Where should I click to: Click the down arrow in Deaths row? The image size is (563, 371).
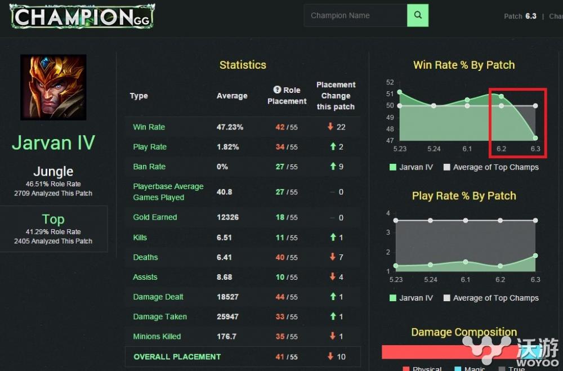click(333, 257)
